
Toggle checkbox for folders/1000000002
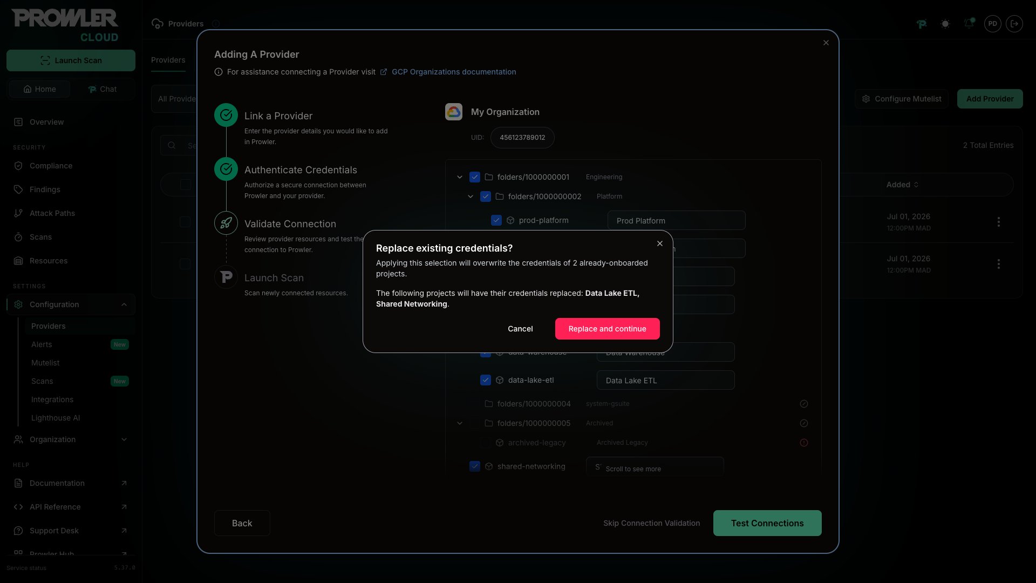pos(486,196)
